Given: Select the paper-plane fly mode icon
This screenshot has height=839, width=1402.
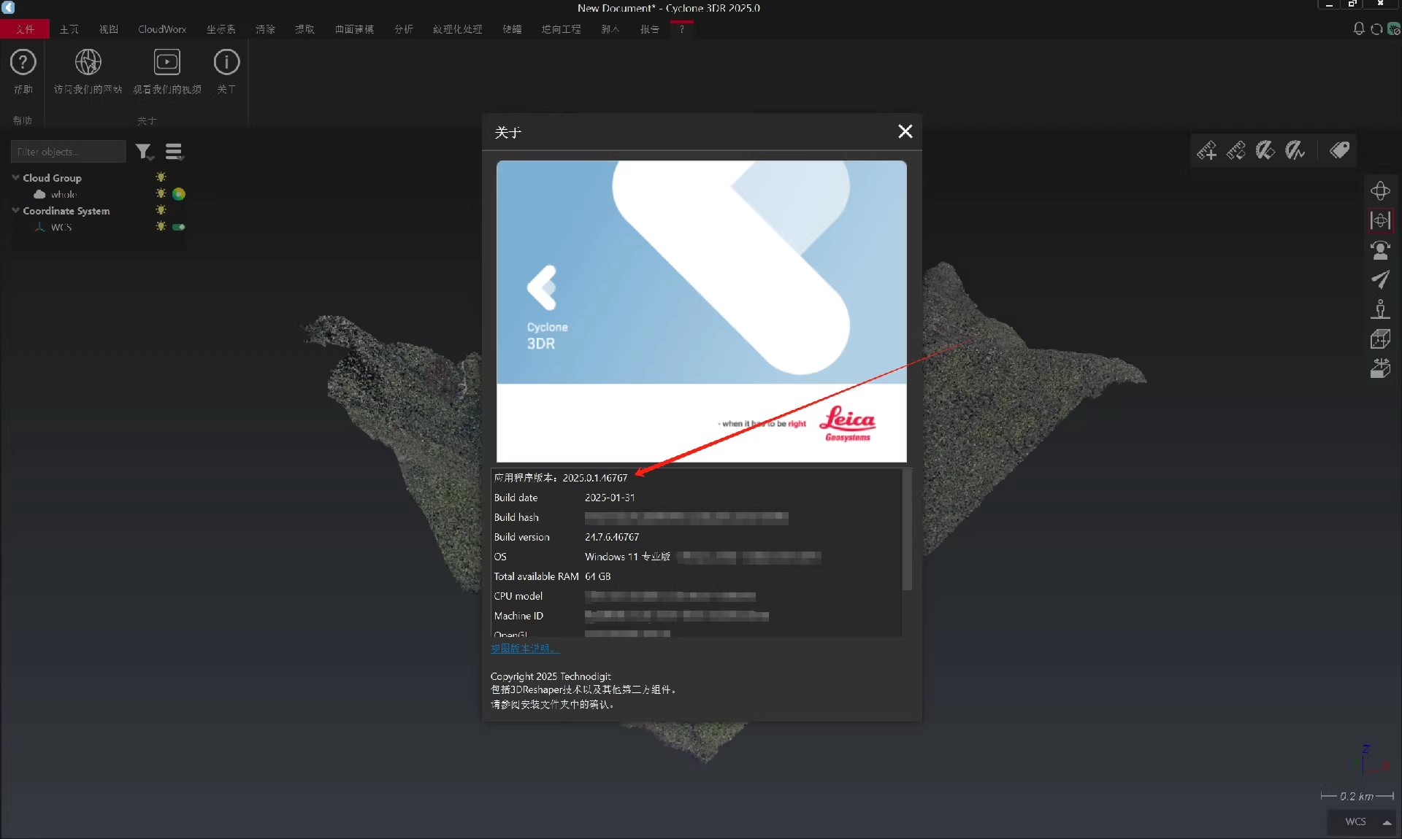Looking at the screenshot, I should pos(1380,279).
